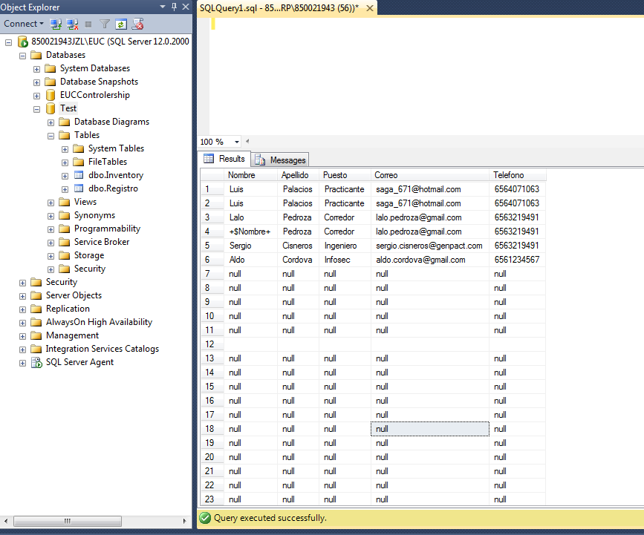
Task: Collapse the Databases folder
Action: 22,56
